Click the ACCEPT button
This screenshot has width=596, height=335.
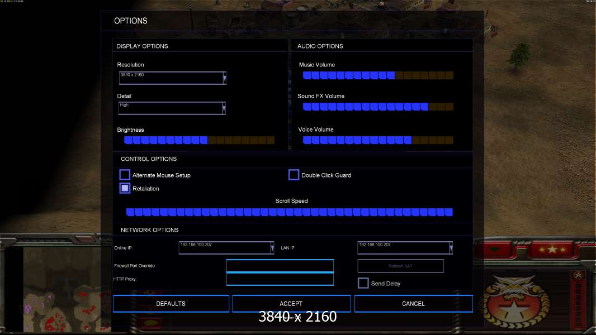point(291,304)
